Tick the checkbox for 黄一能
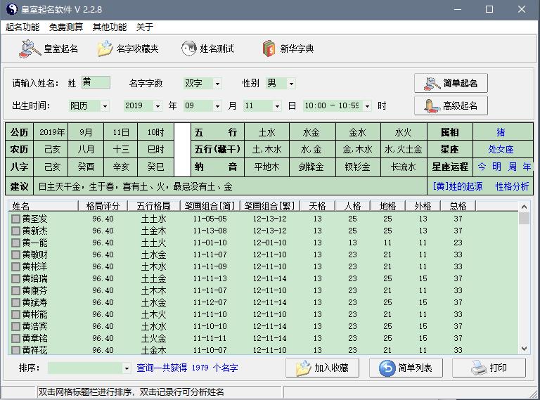The height and width of the screenshot is (400, 540). click(15, 243)
